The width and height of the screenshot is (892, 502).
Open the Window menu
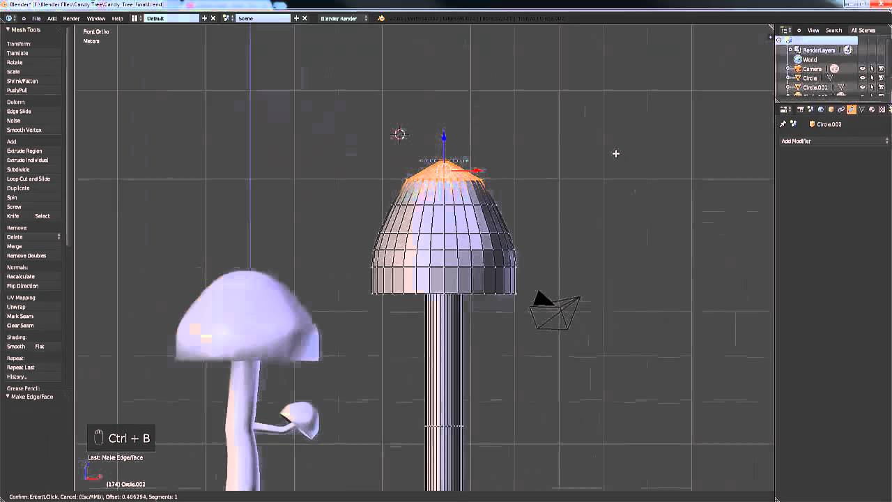point(96,18)
